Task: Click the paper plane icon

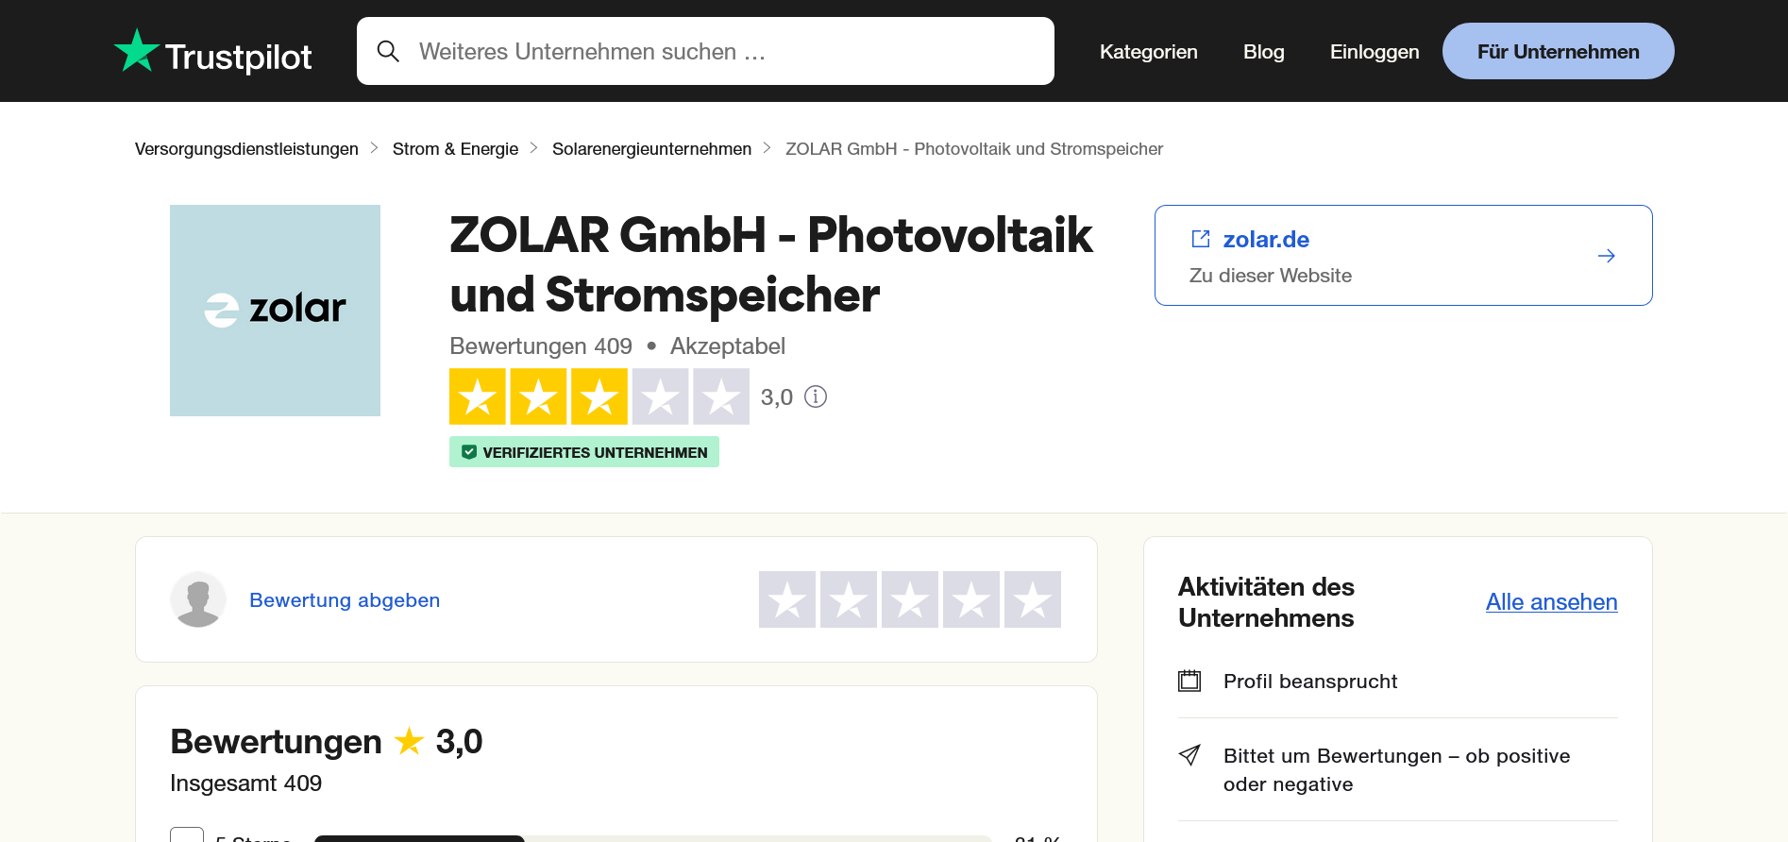Action: (1189, 755)
